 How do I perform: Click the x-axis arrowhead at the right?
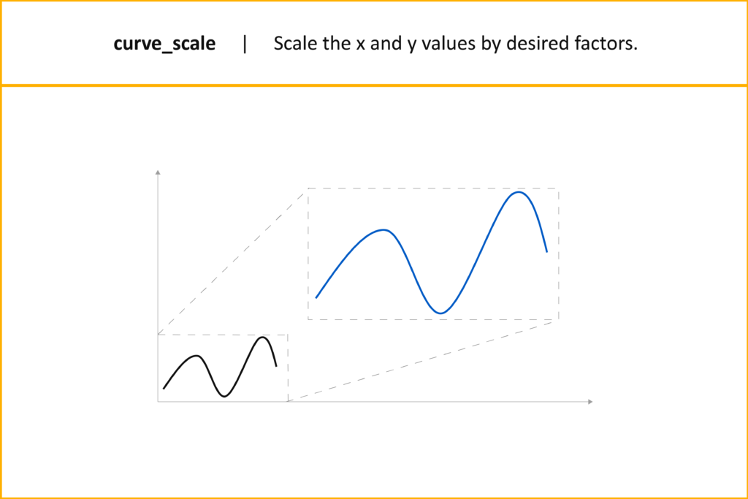(x=590, y=402)
